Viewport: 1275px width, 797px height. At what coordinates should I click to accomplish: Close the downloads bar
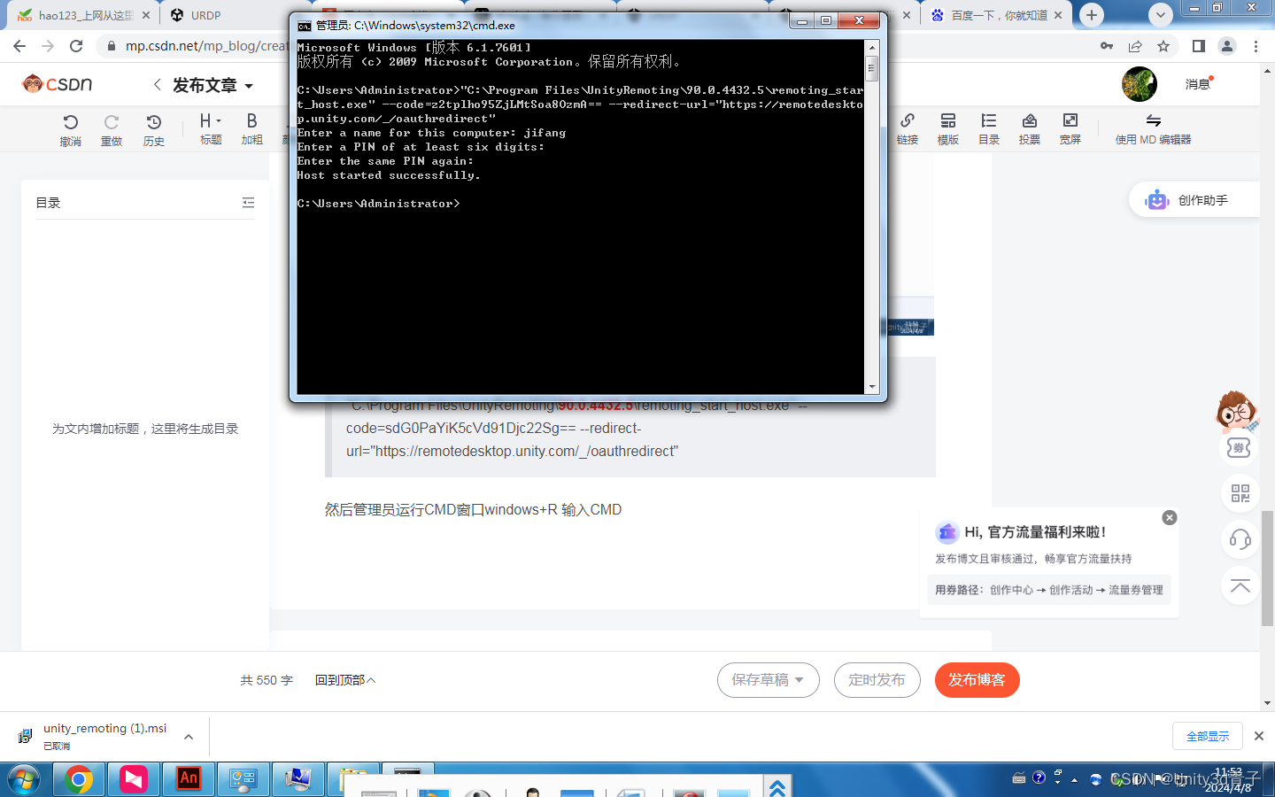pyautogui.click(x=1259, y=736)
